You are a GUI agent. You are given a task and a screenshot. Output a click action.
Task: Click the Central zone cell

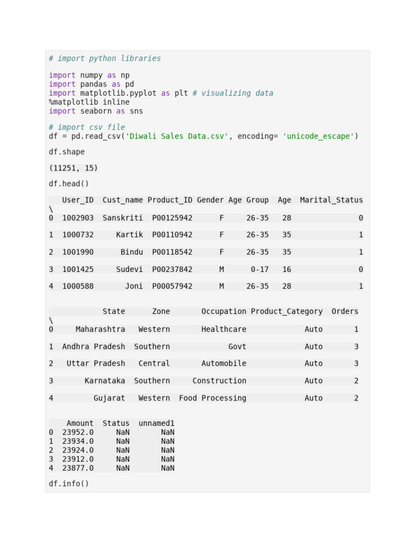(154, 364)
